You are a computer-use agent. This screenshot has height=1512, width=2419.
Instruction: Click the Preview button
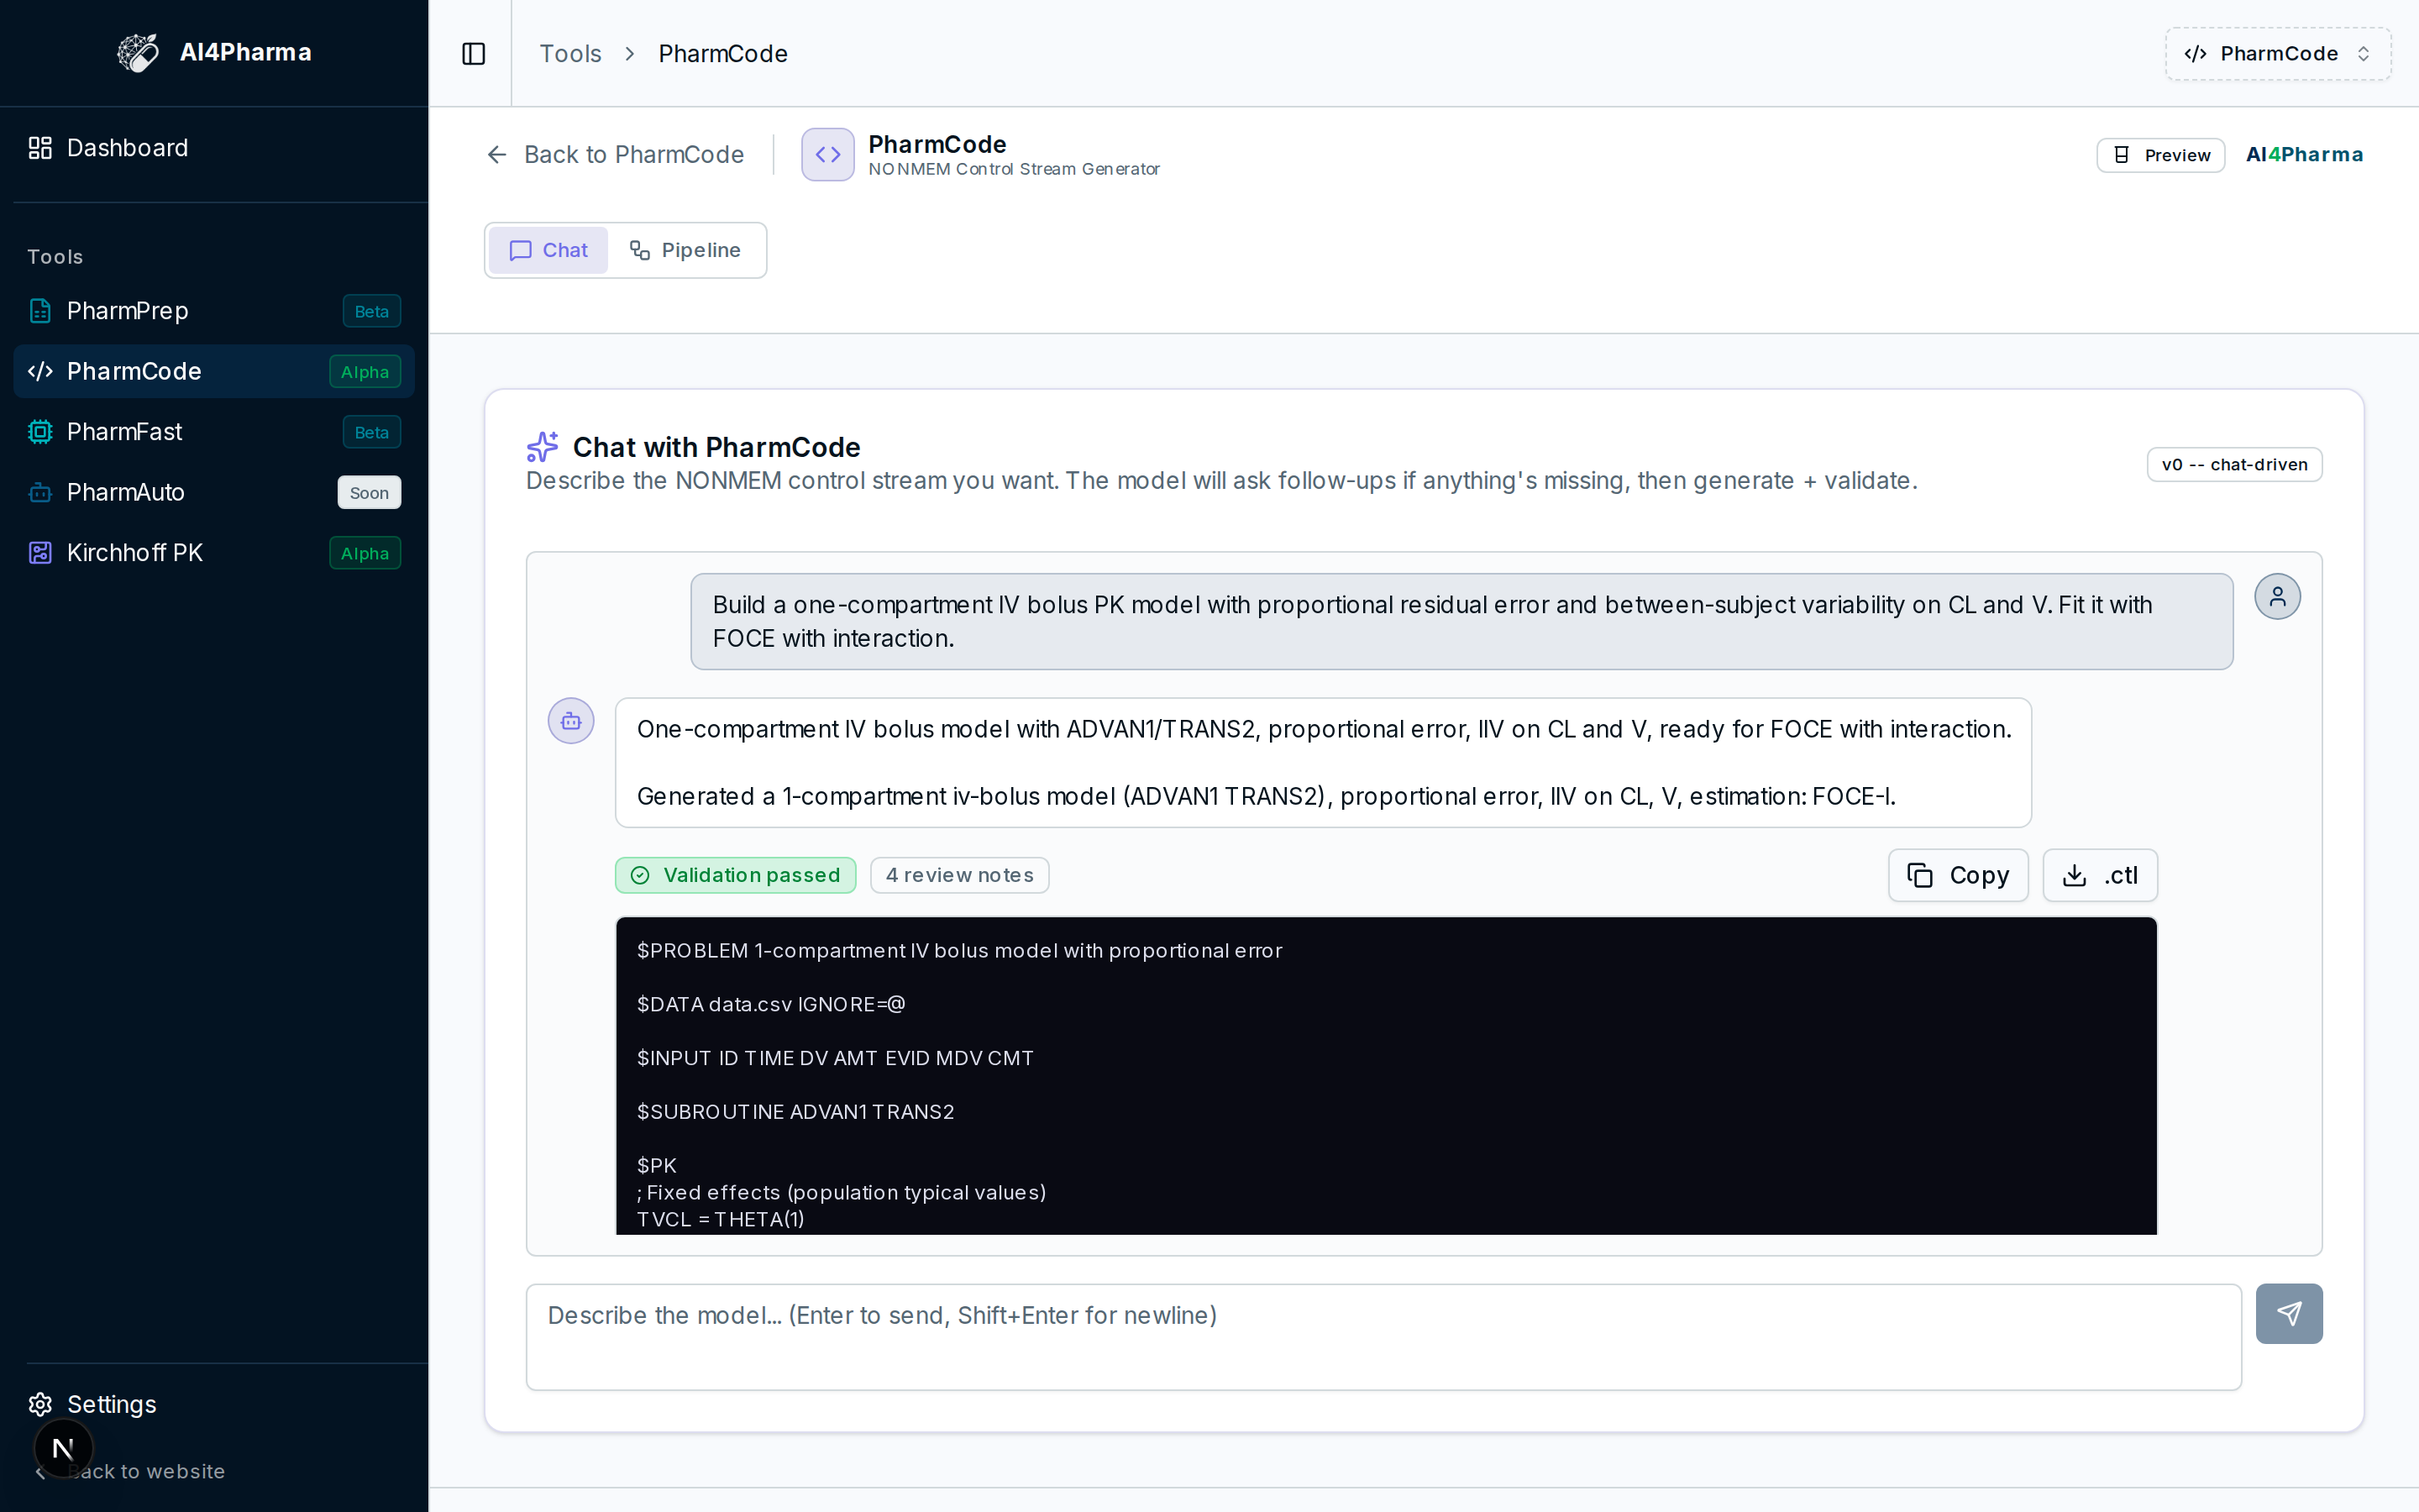pos(2160,155)
